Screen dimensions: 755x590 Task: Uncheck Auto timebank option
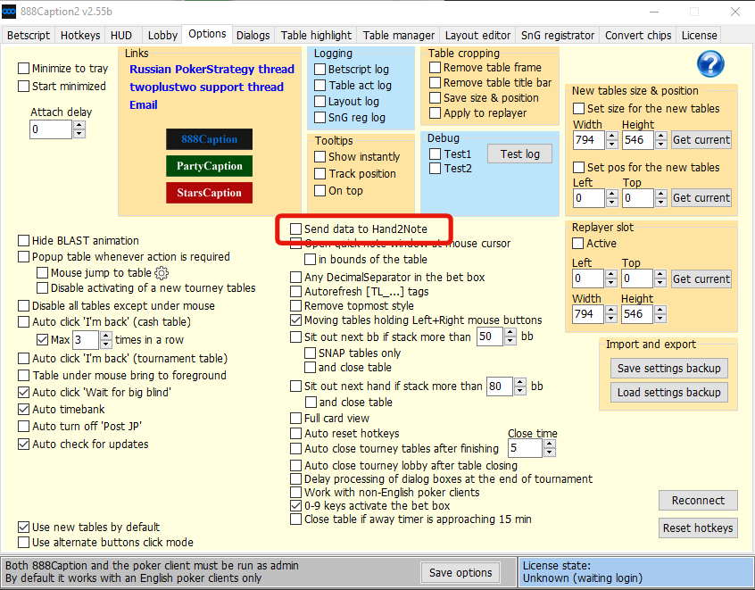pos(23,410)
